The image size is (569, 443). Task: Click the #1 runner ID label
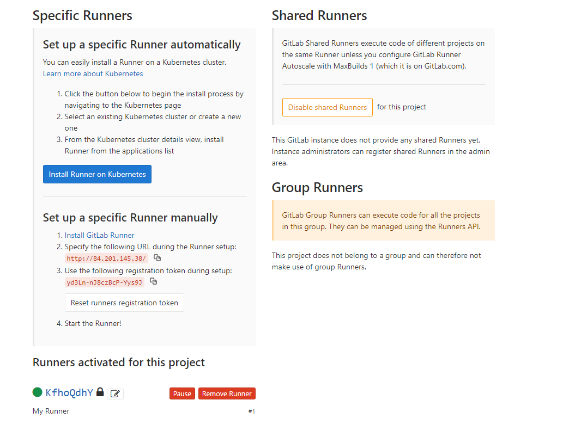click(x=252, y=411)
